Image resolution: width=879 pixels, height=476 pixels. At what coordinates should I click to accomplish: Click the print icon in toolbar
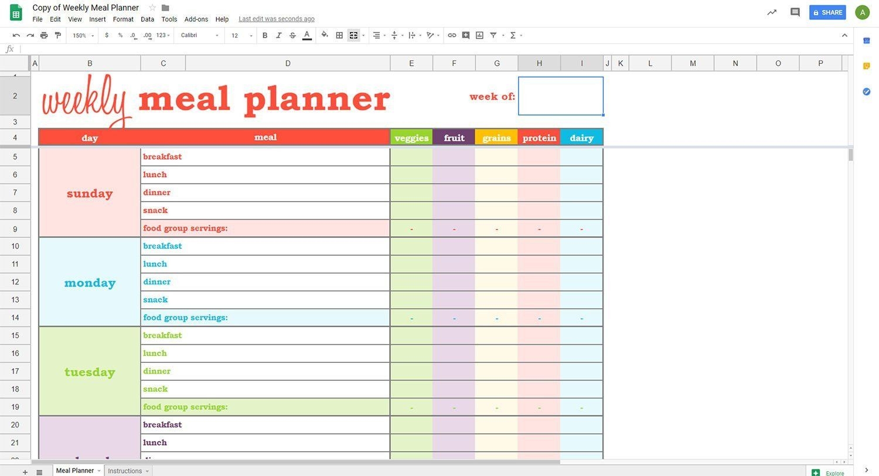click(44, 35)
